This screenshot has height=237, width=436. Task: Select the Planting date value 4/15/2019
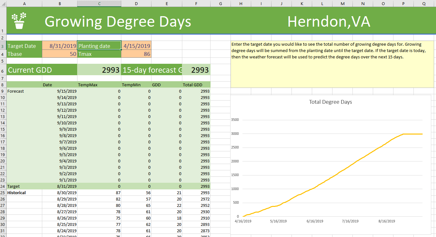(x=136, y=46)
